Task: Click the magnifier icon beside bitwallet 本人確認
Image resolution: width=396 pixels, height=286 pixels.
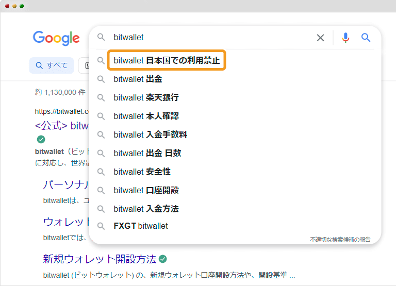Action: coord(101,116)
